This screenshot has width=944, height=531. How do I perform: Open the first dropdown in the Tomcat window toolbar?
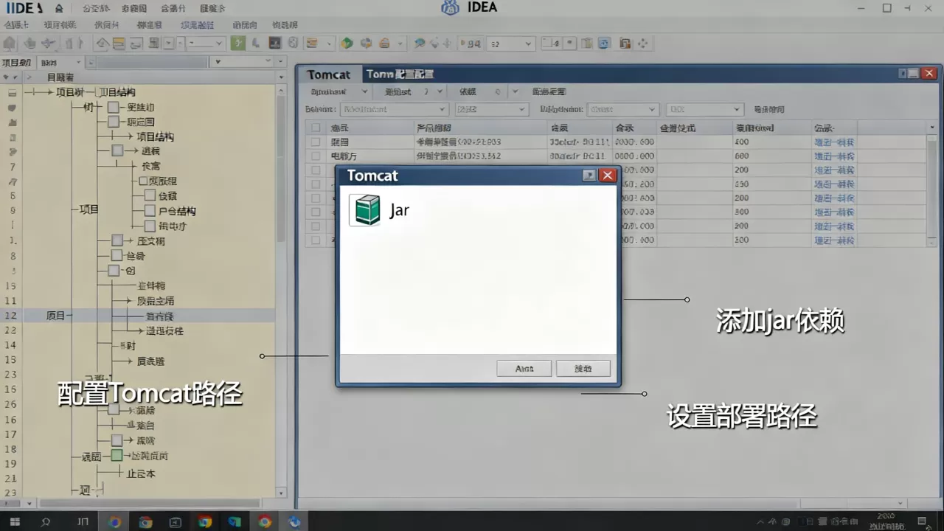click(338, 91)
